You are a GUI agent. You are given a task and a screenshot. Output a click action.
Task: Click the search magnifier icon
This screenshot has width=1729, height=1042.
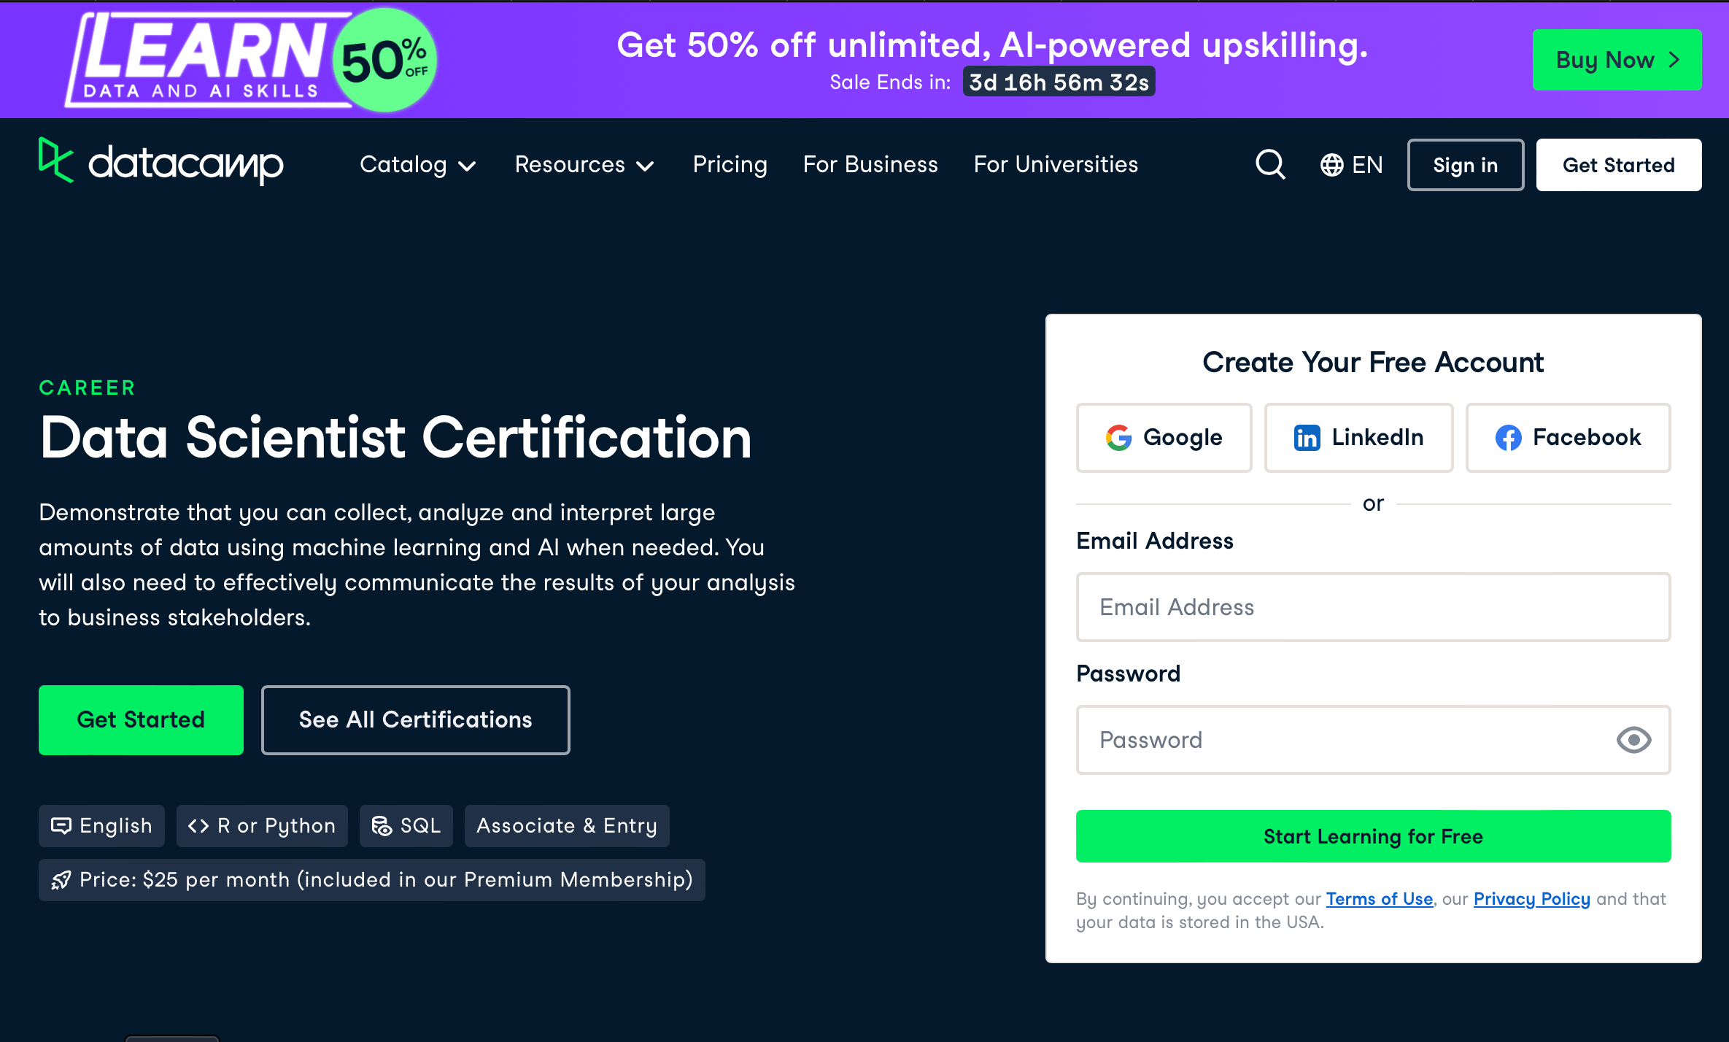pyautogui.click(x=1270, y=165)
